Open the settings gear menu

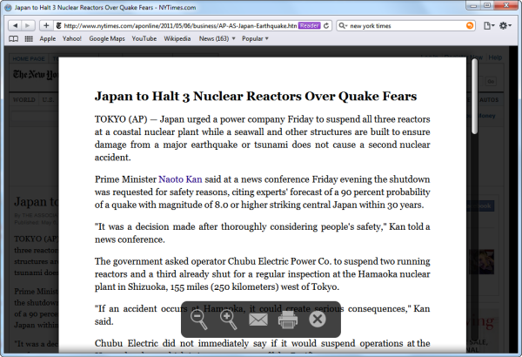[505, 25]
